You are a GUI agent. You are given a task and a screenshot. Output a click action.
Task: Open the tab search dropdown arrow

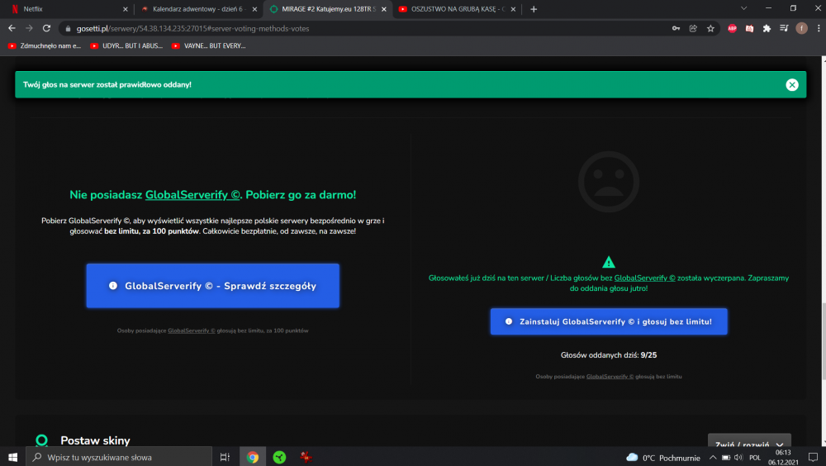click(744, 8)
